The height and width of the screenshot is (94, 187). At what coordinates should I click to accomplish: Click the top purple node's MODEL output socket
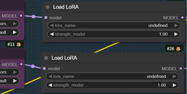pyautogui.click(x=21, y=16)
